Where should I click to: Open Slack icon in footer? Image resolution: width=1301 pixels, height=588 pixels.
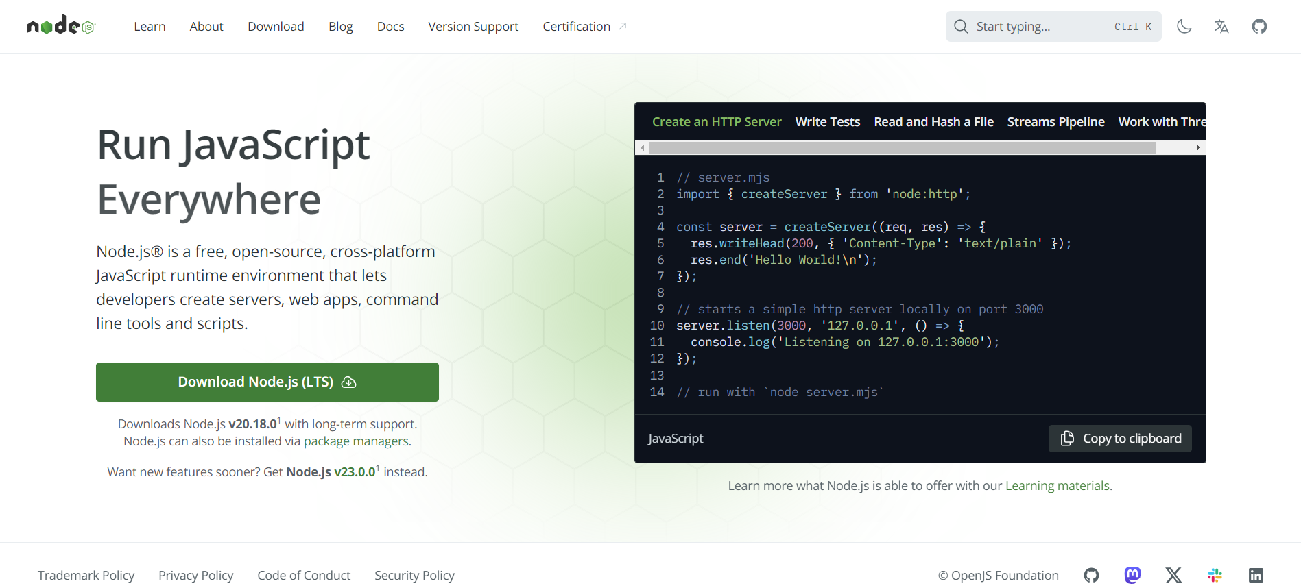click(x=1215, y=575)
